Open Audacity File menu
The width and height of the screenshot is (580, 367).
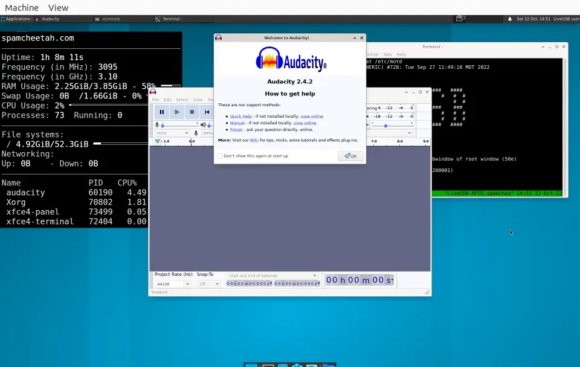click(x=155, y=100)
